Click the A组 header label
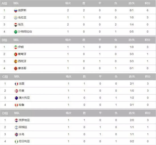Viewport: 156px width, 145px height. 4,3
